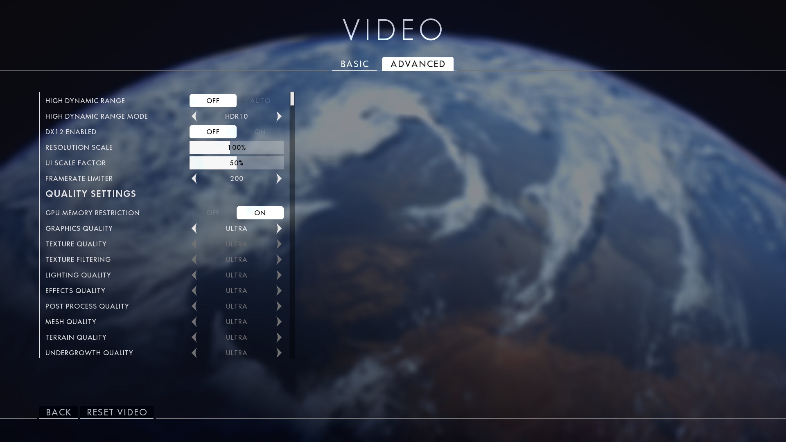Screen dimensions: 786x442
Task: Expand High Dynamic Range Mode selection
Action: [280, 116]
